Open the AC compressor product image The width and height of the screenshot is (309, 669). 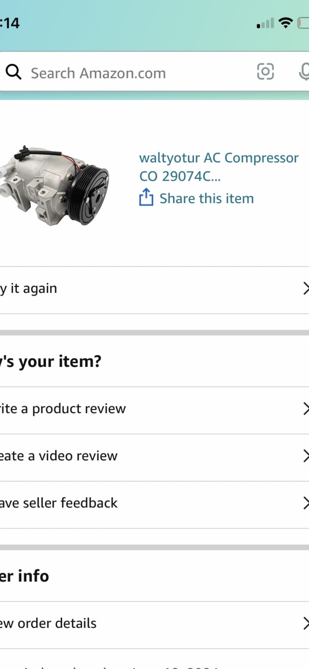[x=54, y=186]
